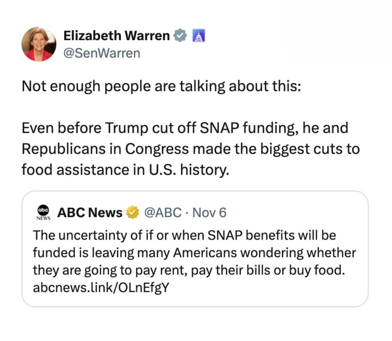This screenshot has height=341, width=392.
Task: Open the Elizabeth Warren display name
Action: point(116,36)
